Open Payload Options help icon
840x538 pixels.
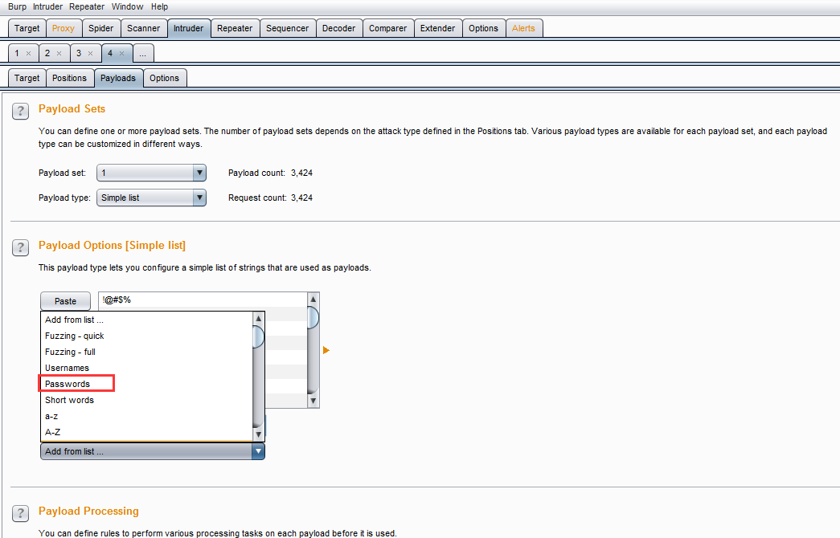point(20,248)
